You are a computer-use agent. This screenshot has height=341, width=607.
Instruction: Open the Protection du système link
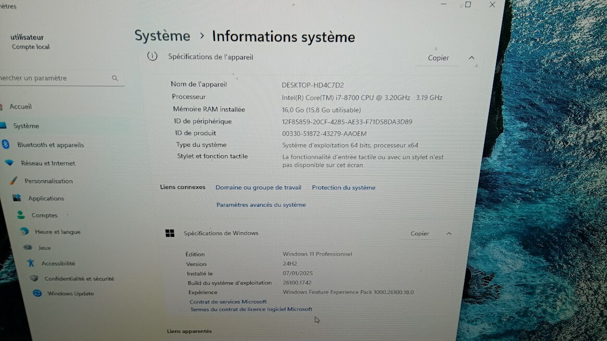pos(343,187)
